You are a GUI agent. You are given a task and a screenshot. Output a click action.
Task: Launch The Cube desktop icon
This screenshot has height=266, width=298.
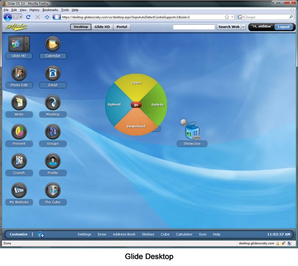pos(53,190)
